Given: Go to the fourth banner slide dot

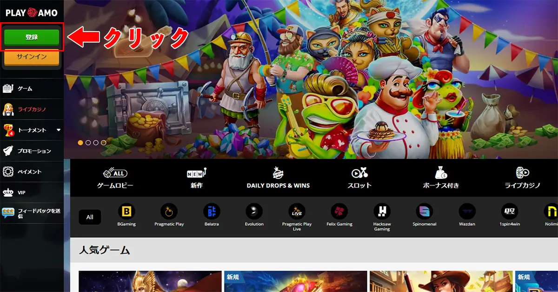Looking at the screenshot, I should [x=103, y=143].
